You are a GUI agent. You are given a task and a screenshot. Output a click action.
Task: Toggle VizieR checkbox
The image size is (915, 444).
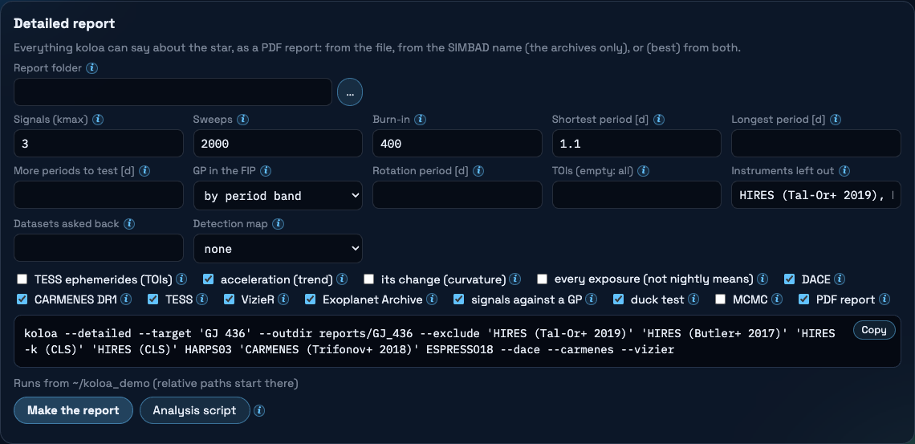click(230, 299)
